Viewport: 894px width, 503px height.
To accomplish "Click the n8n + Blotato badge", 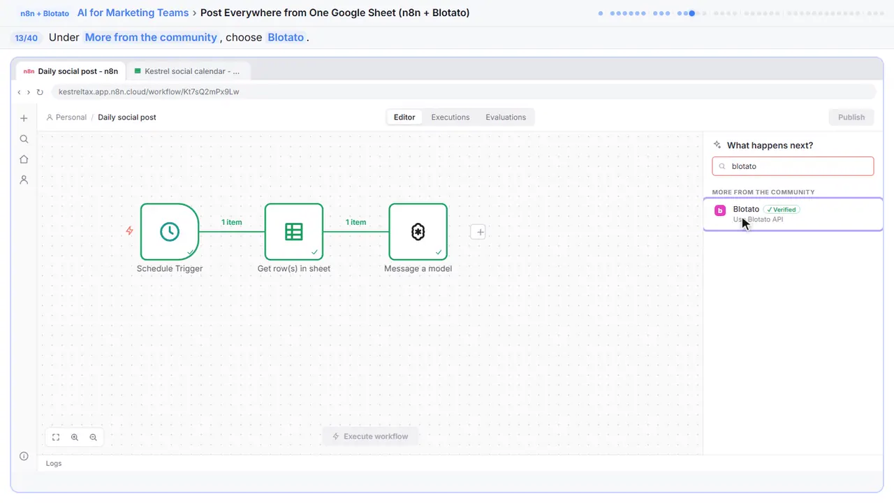I will tap(45, 13).
